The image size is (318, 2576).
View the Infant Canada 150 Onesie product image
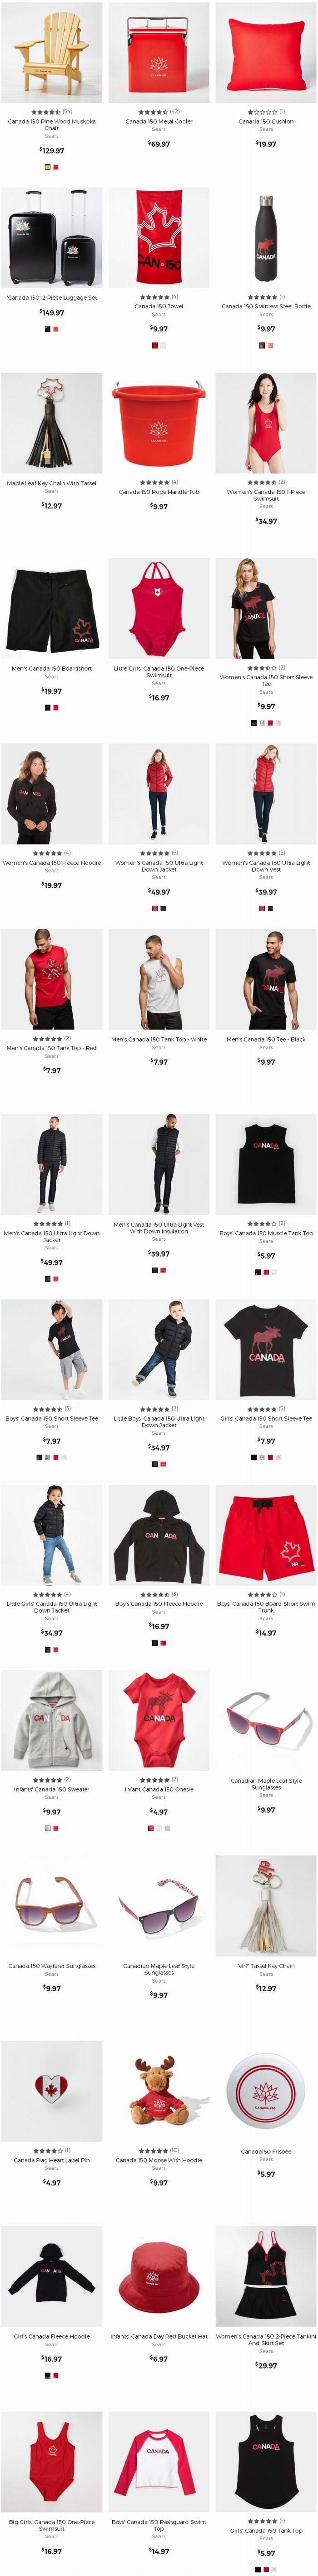click(159, 1721)
